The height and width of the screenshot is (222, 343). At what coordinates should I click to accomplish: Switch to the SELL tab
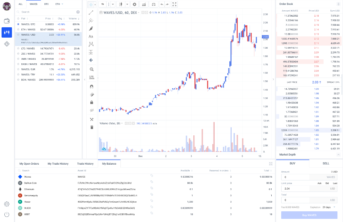326,163
